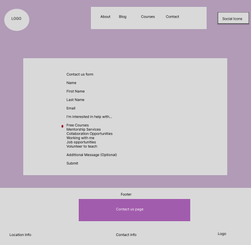Open the Courses navigation item
251x245 pixels.
point(148,16)
